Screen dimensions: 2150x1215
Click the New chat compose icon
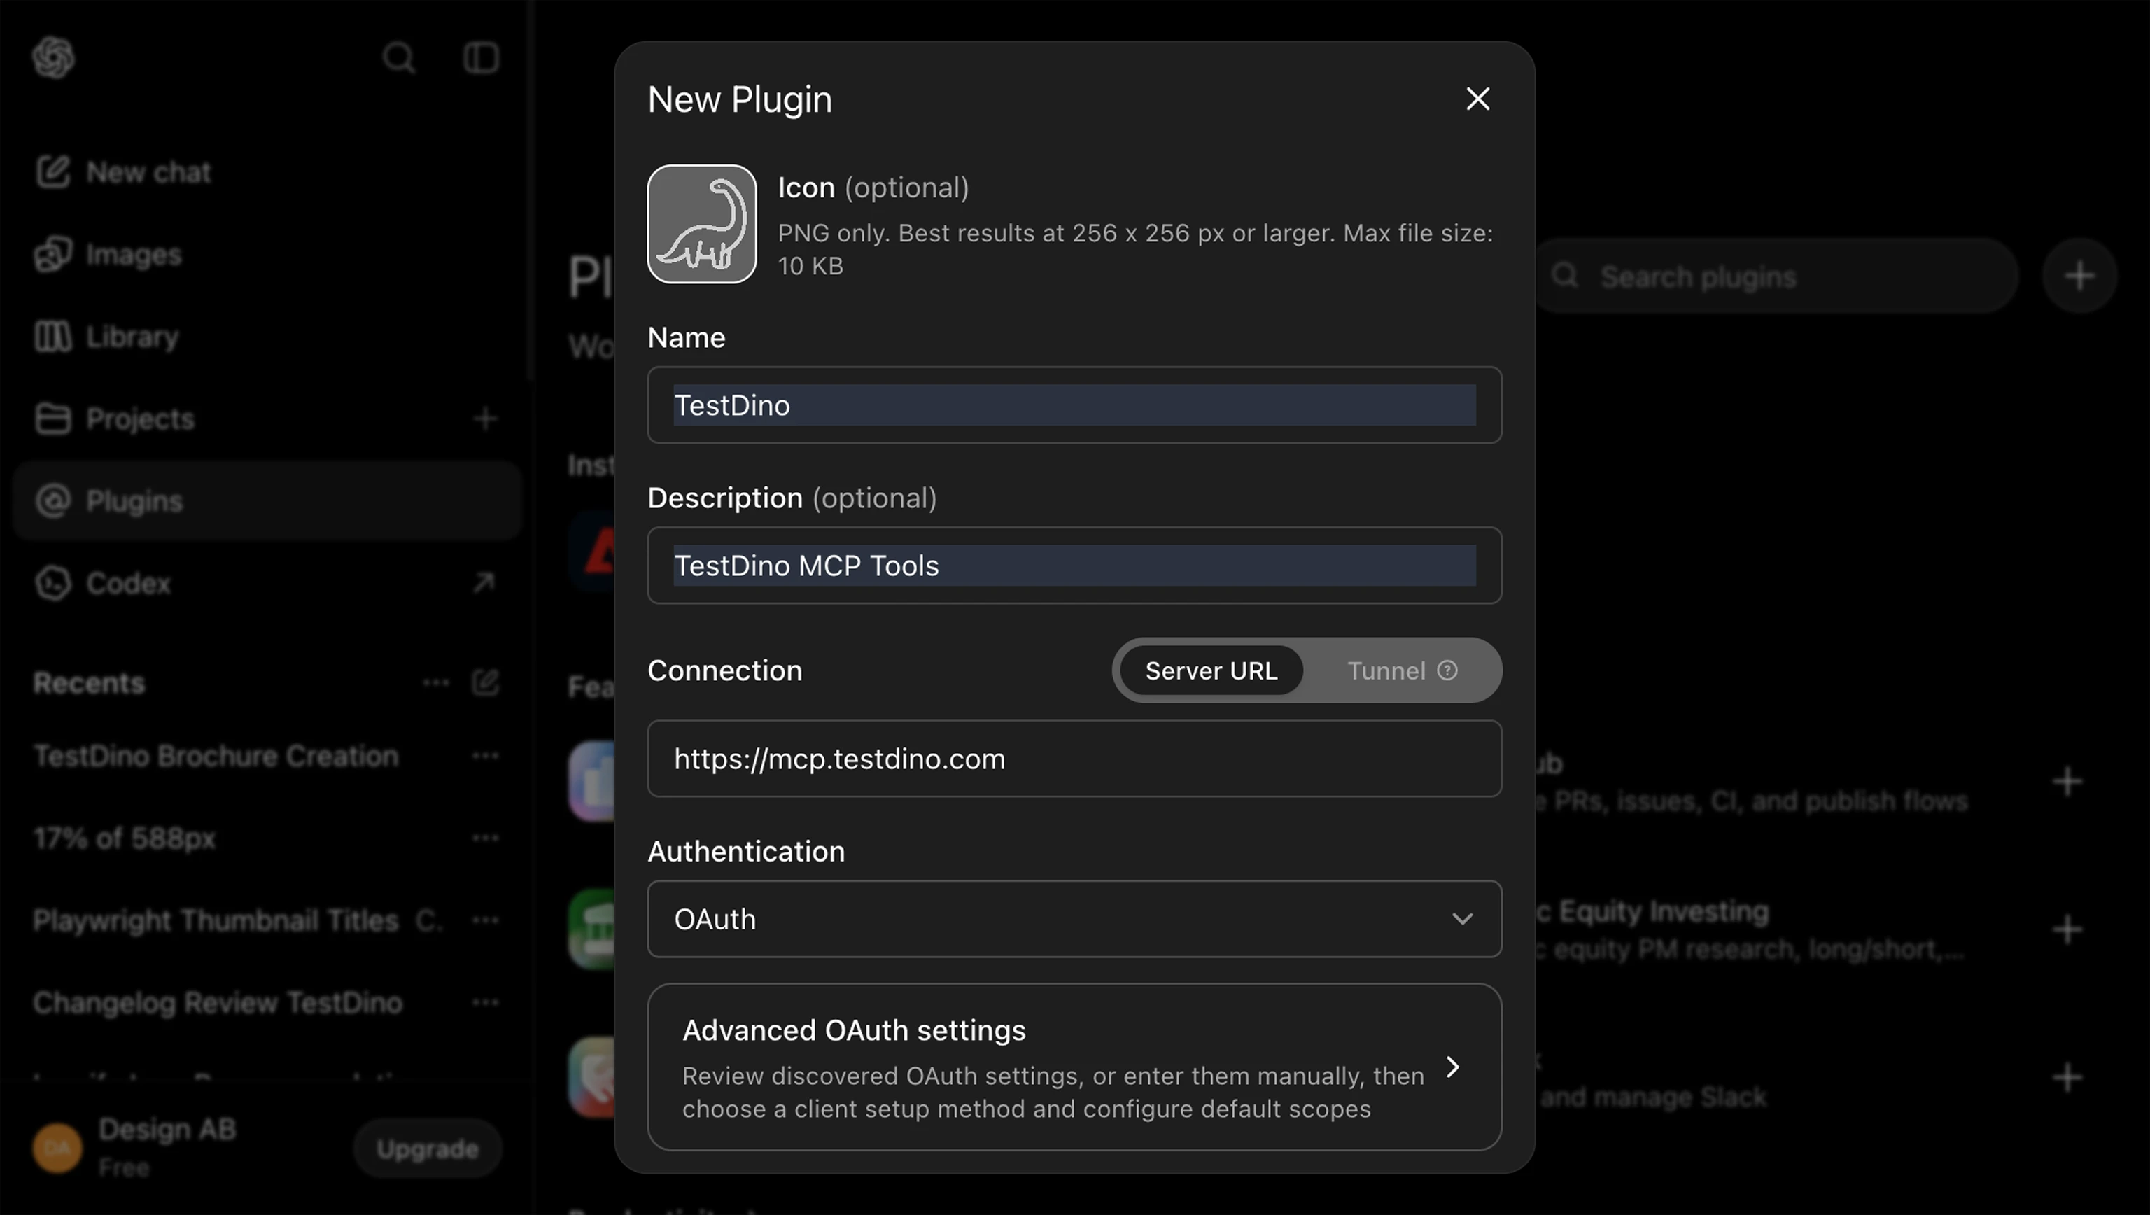pos(53,172)
